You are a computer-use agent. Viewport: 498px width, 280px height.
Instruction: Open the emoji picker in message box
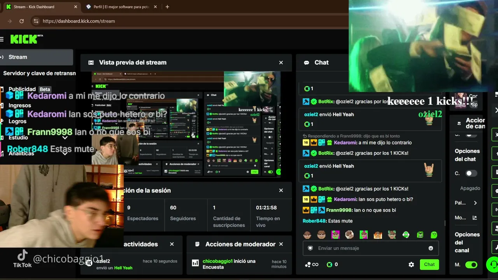click(431, 248)
